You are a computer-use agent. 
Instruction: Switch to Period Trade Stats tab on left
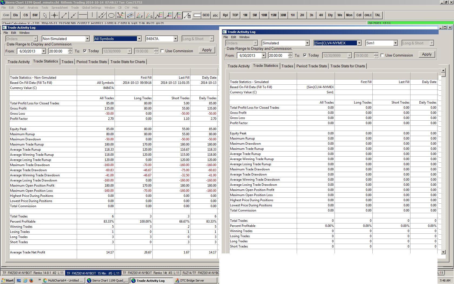(92, 62)
